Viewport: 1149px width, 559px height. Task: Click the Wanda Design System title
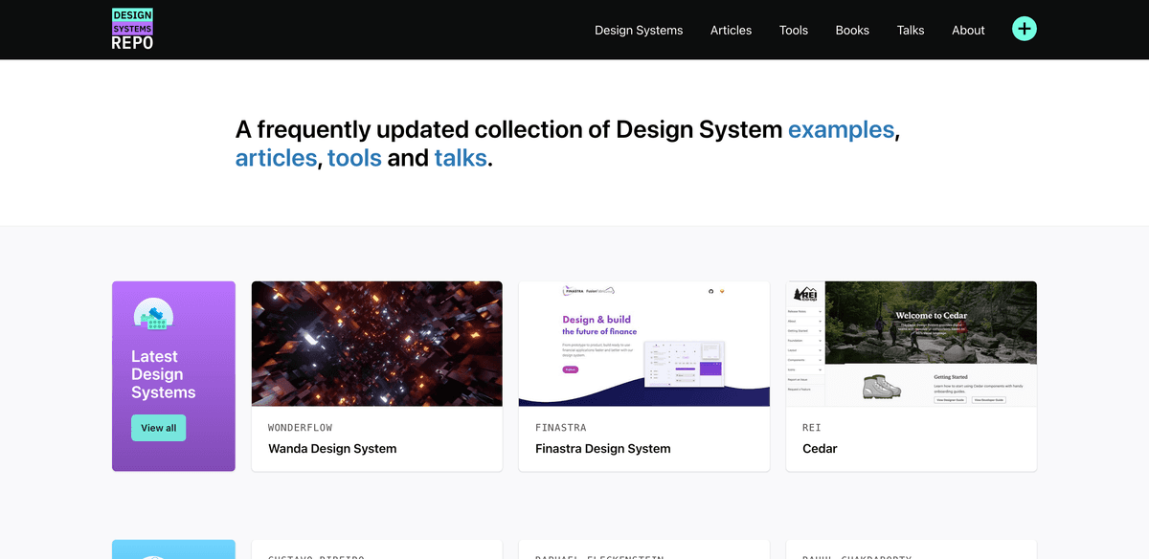[332, 448]
